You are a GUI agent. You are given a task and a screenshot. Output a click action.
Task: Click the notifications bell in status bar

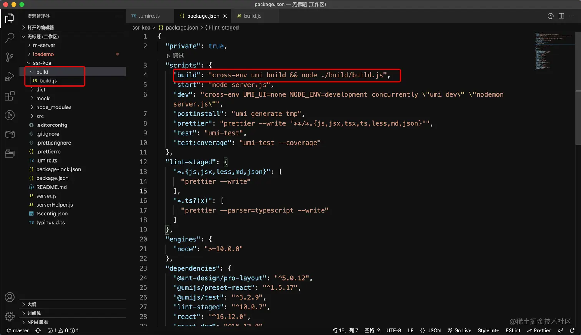(572, 330)
